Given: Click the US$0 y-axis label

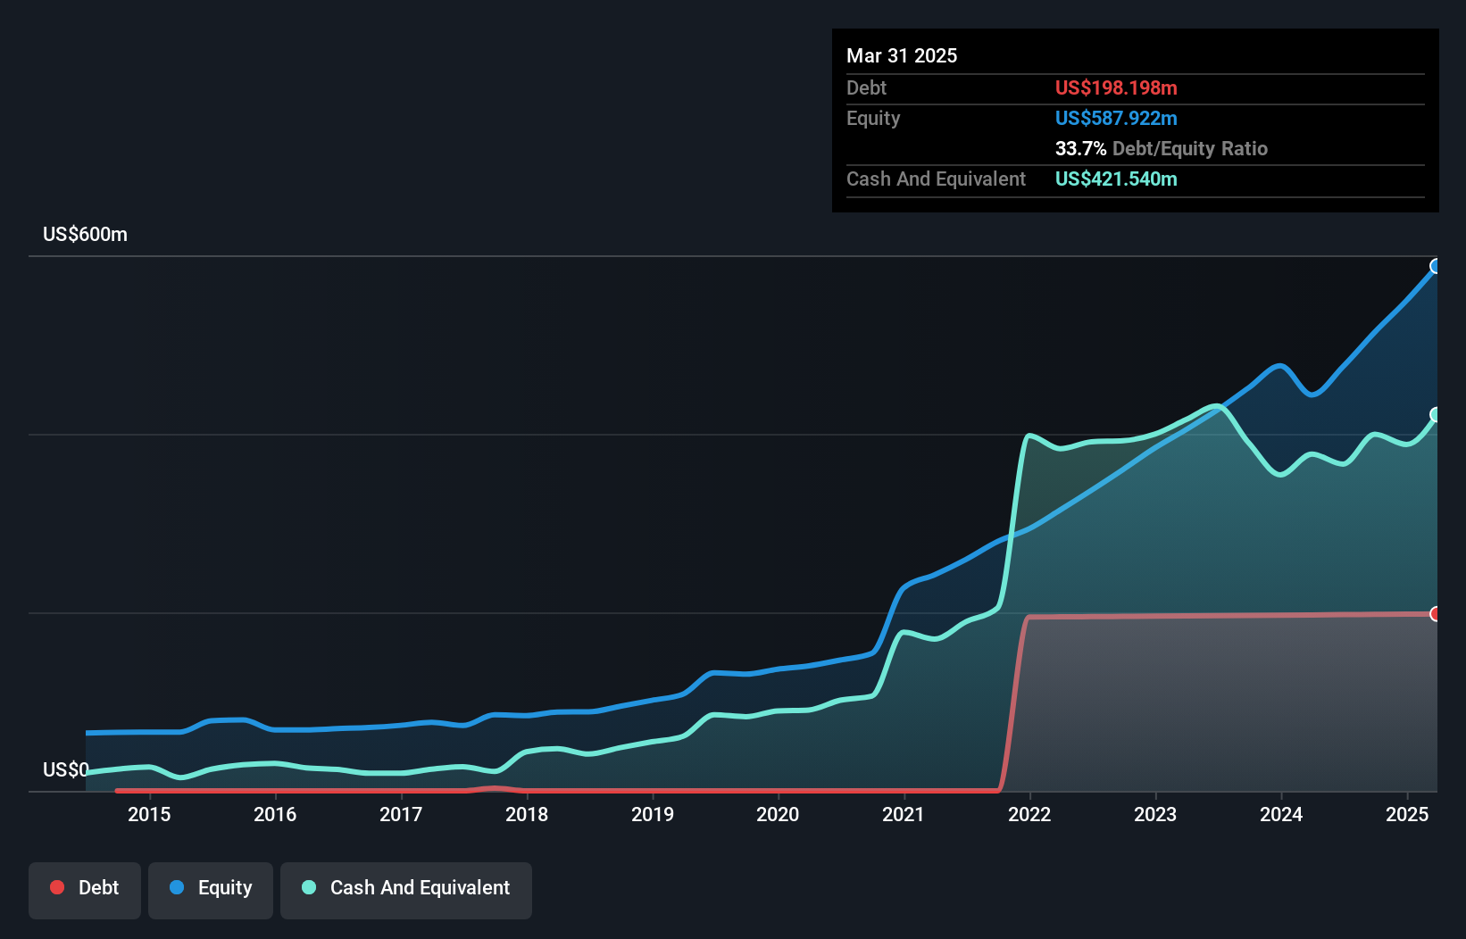Looking at the screenshot, I should point(66,770).
